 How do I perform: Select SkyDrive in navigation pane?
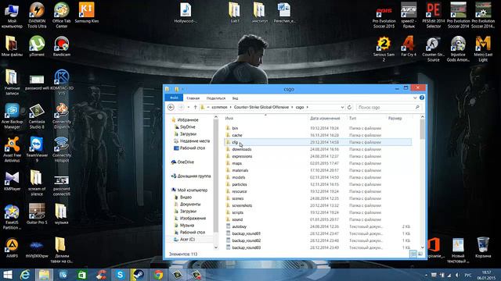[x=187, y=126]
